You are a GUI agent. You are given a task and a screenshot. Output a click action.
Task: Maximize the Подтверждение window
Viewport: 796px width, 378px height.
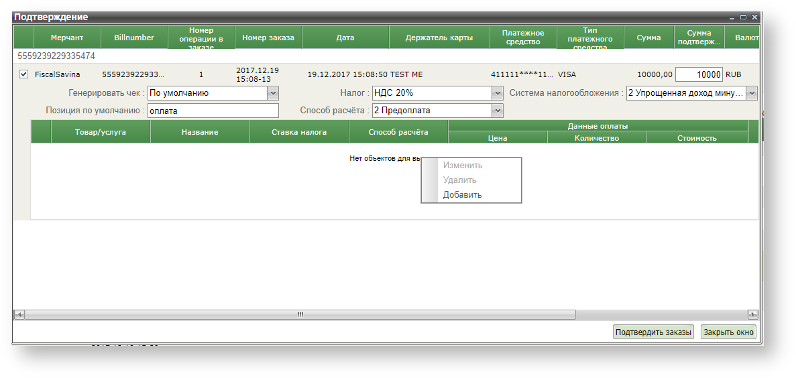click(743, 17)
